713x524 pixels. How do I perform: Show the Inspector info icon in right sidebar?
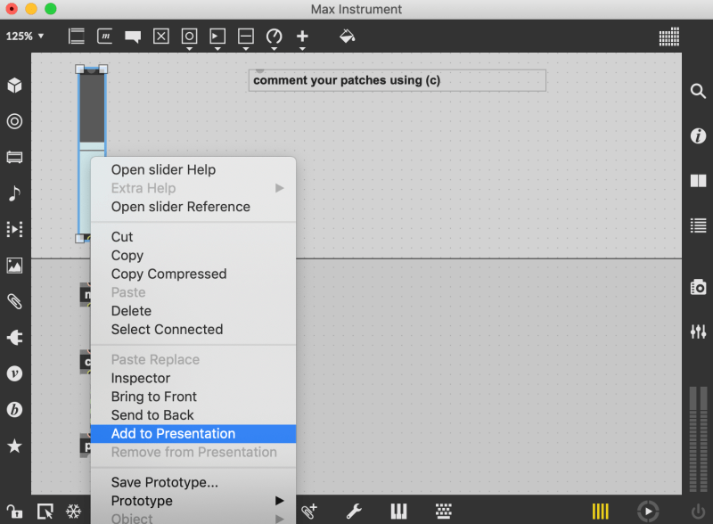point(698,135)
